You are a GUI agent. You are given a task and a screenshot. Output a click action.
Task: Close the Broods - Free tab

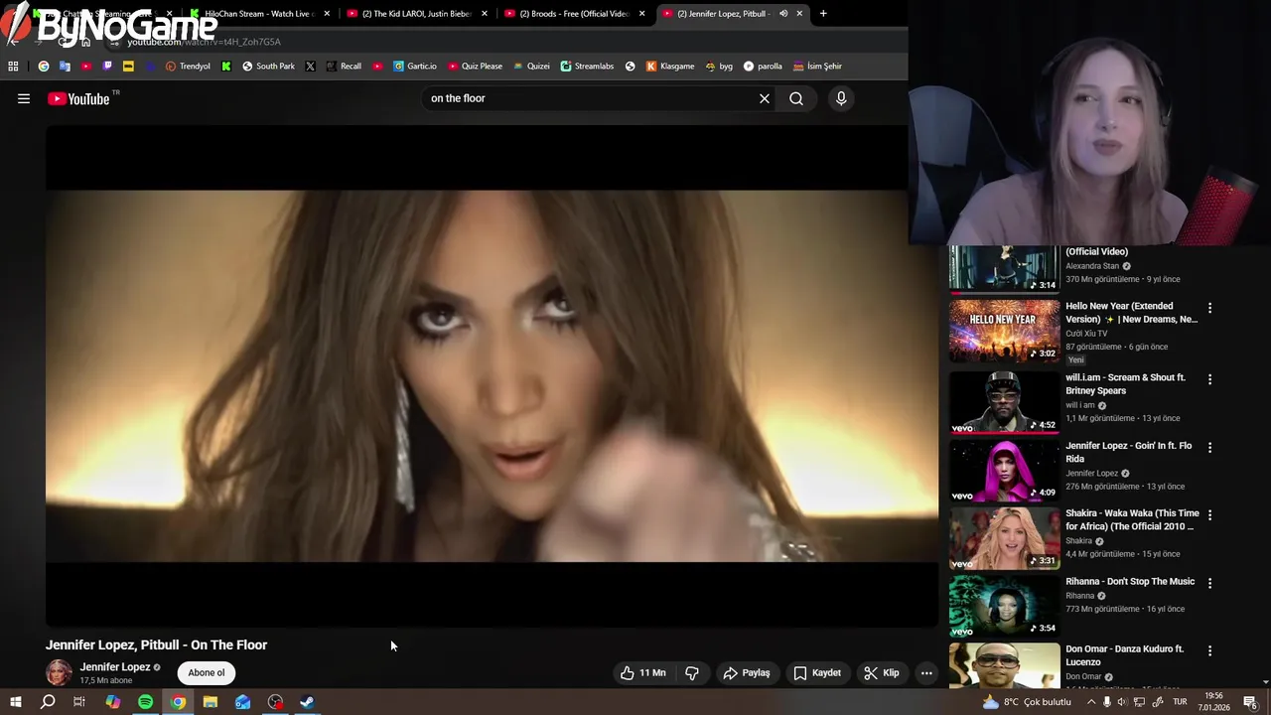(x=642, y=13)
